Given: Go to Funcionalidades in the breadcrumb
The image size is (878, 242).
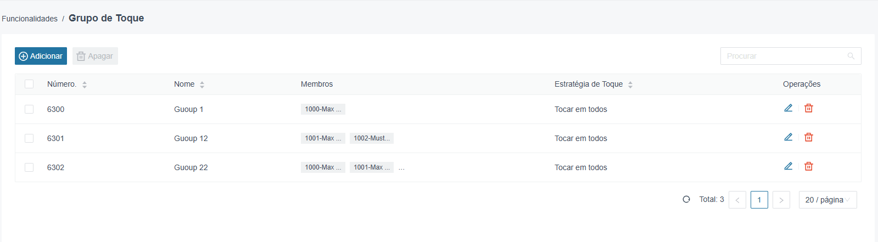Looking at the screenshot, I should coord(30,19).
